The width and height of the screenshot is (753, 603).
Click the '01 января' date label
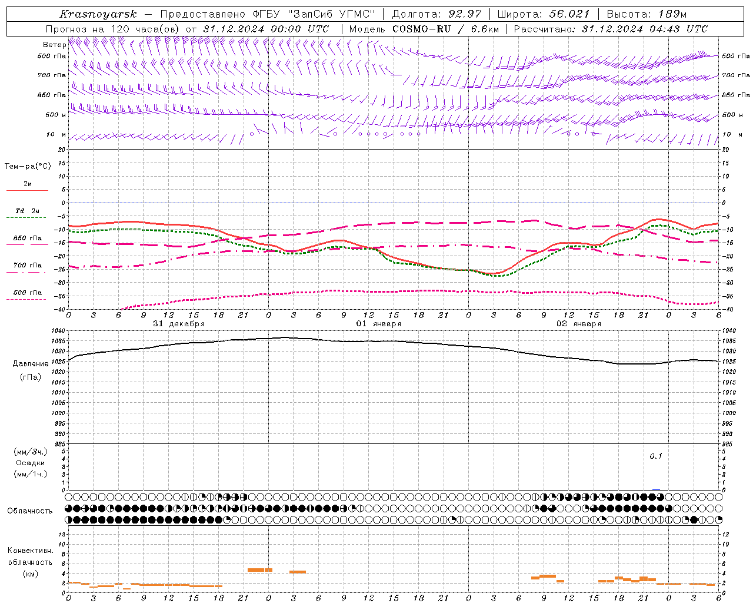coord(379,324)
